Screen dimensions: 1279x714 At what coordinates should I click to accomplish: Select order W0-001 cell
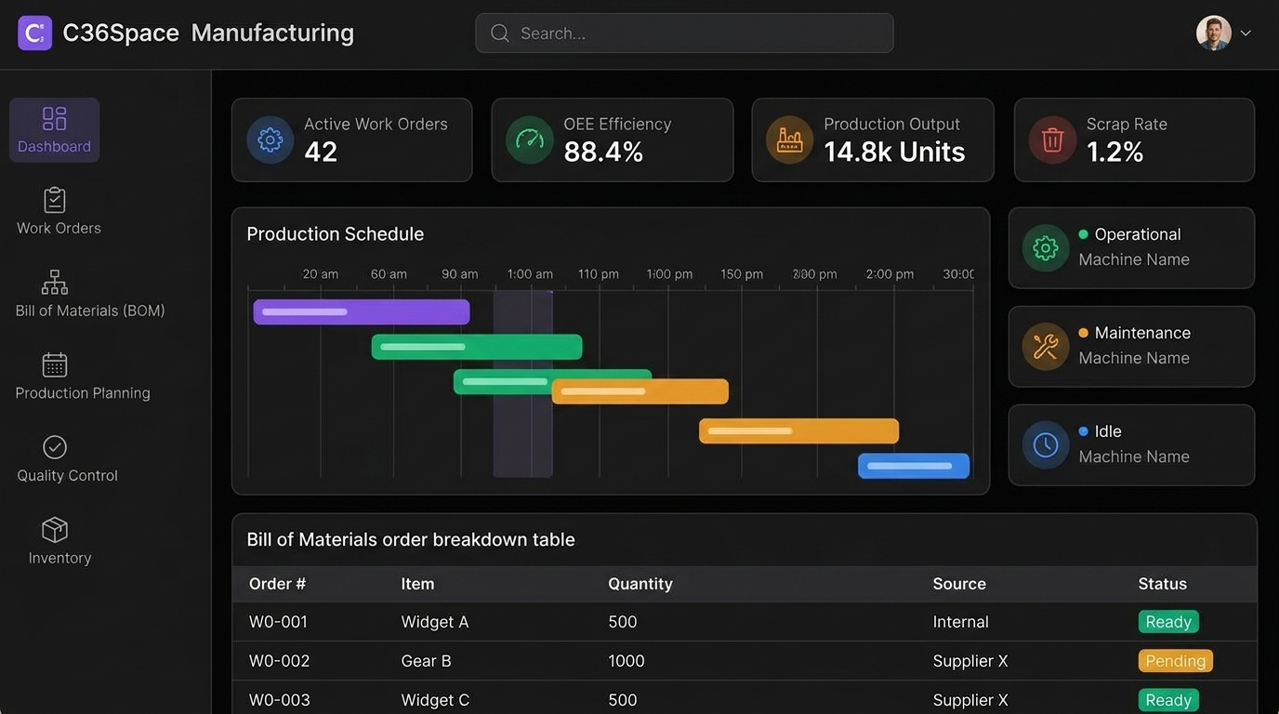tap(278, 622)
